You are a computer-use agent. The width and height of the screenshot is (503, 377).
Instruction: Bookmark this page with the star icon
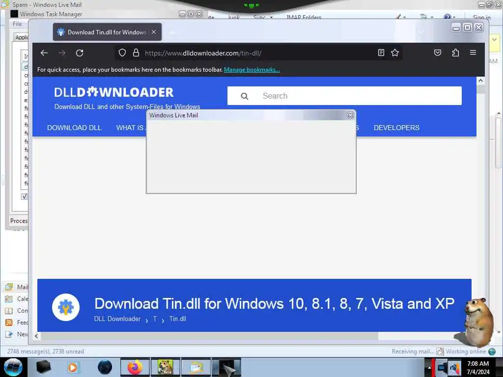pos(395,53)
